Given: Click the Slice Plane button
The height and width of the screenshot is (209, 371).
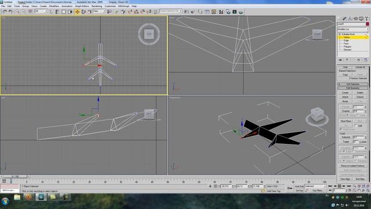Looking at the screenshot, I should [345, 121].
